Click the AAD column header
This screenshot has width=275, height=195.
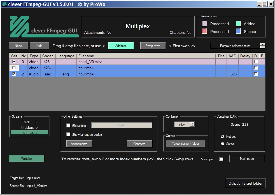click(x=232, y=56)
